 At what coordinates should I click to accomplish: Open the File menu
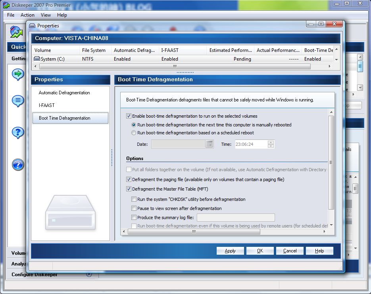click(11, 15)
